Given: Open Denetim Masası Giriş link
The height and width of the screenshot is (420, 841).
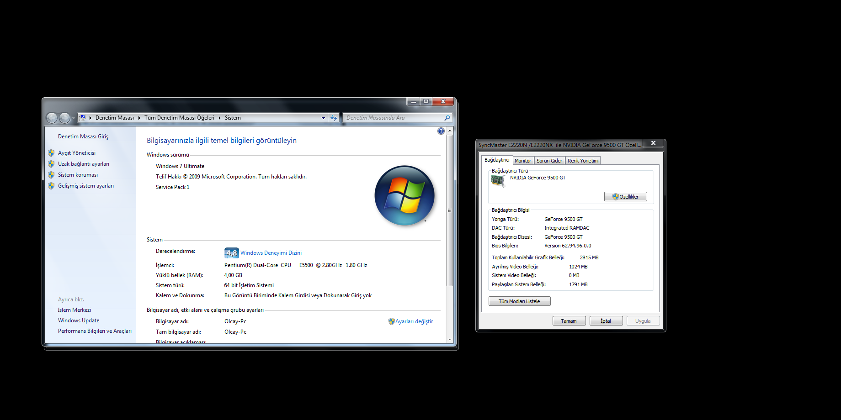Looking at the screenshot, I should [83, 136].
